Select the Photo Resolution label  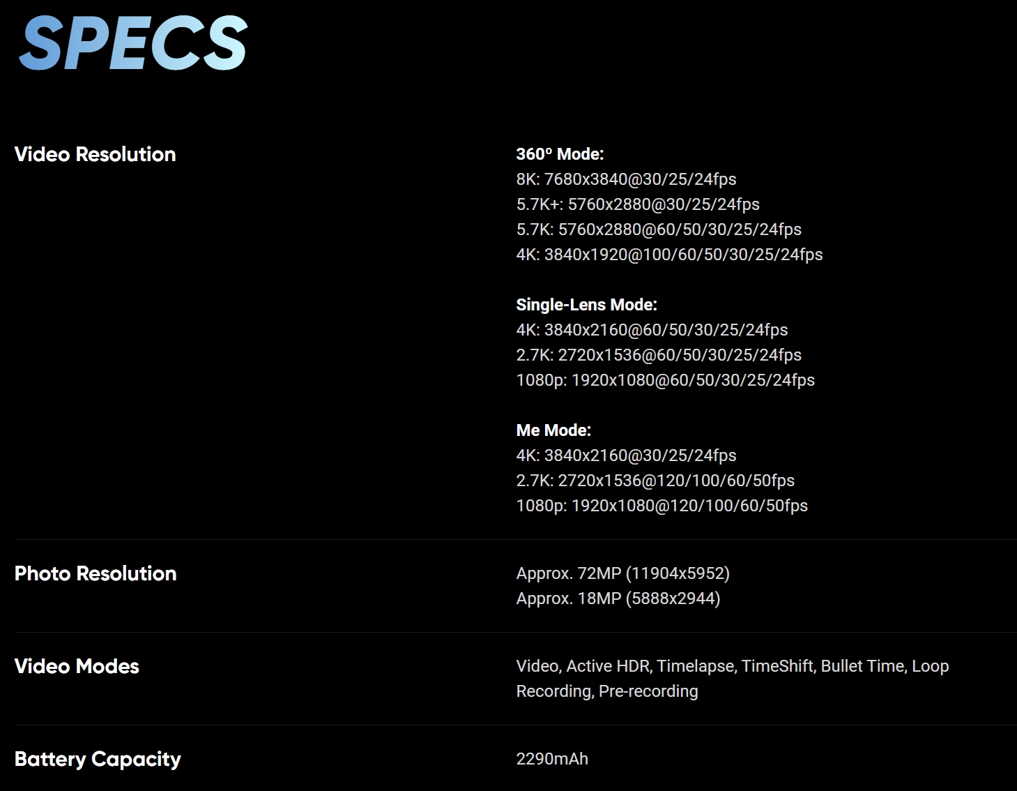click(x=95, y=573)
